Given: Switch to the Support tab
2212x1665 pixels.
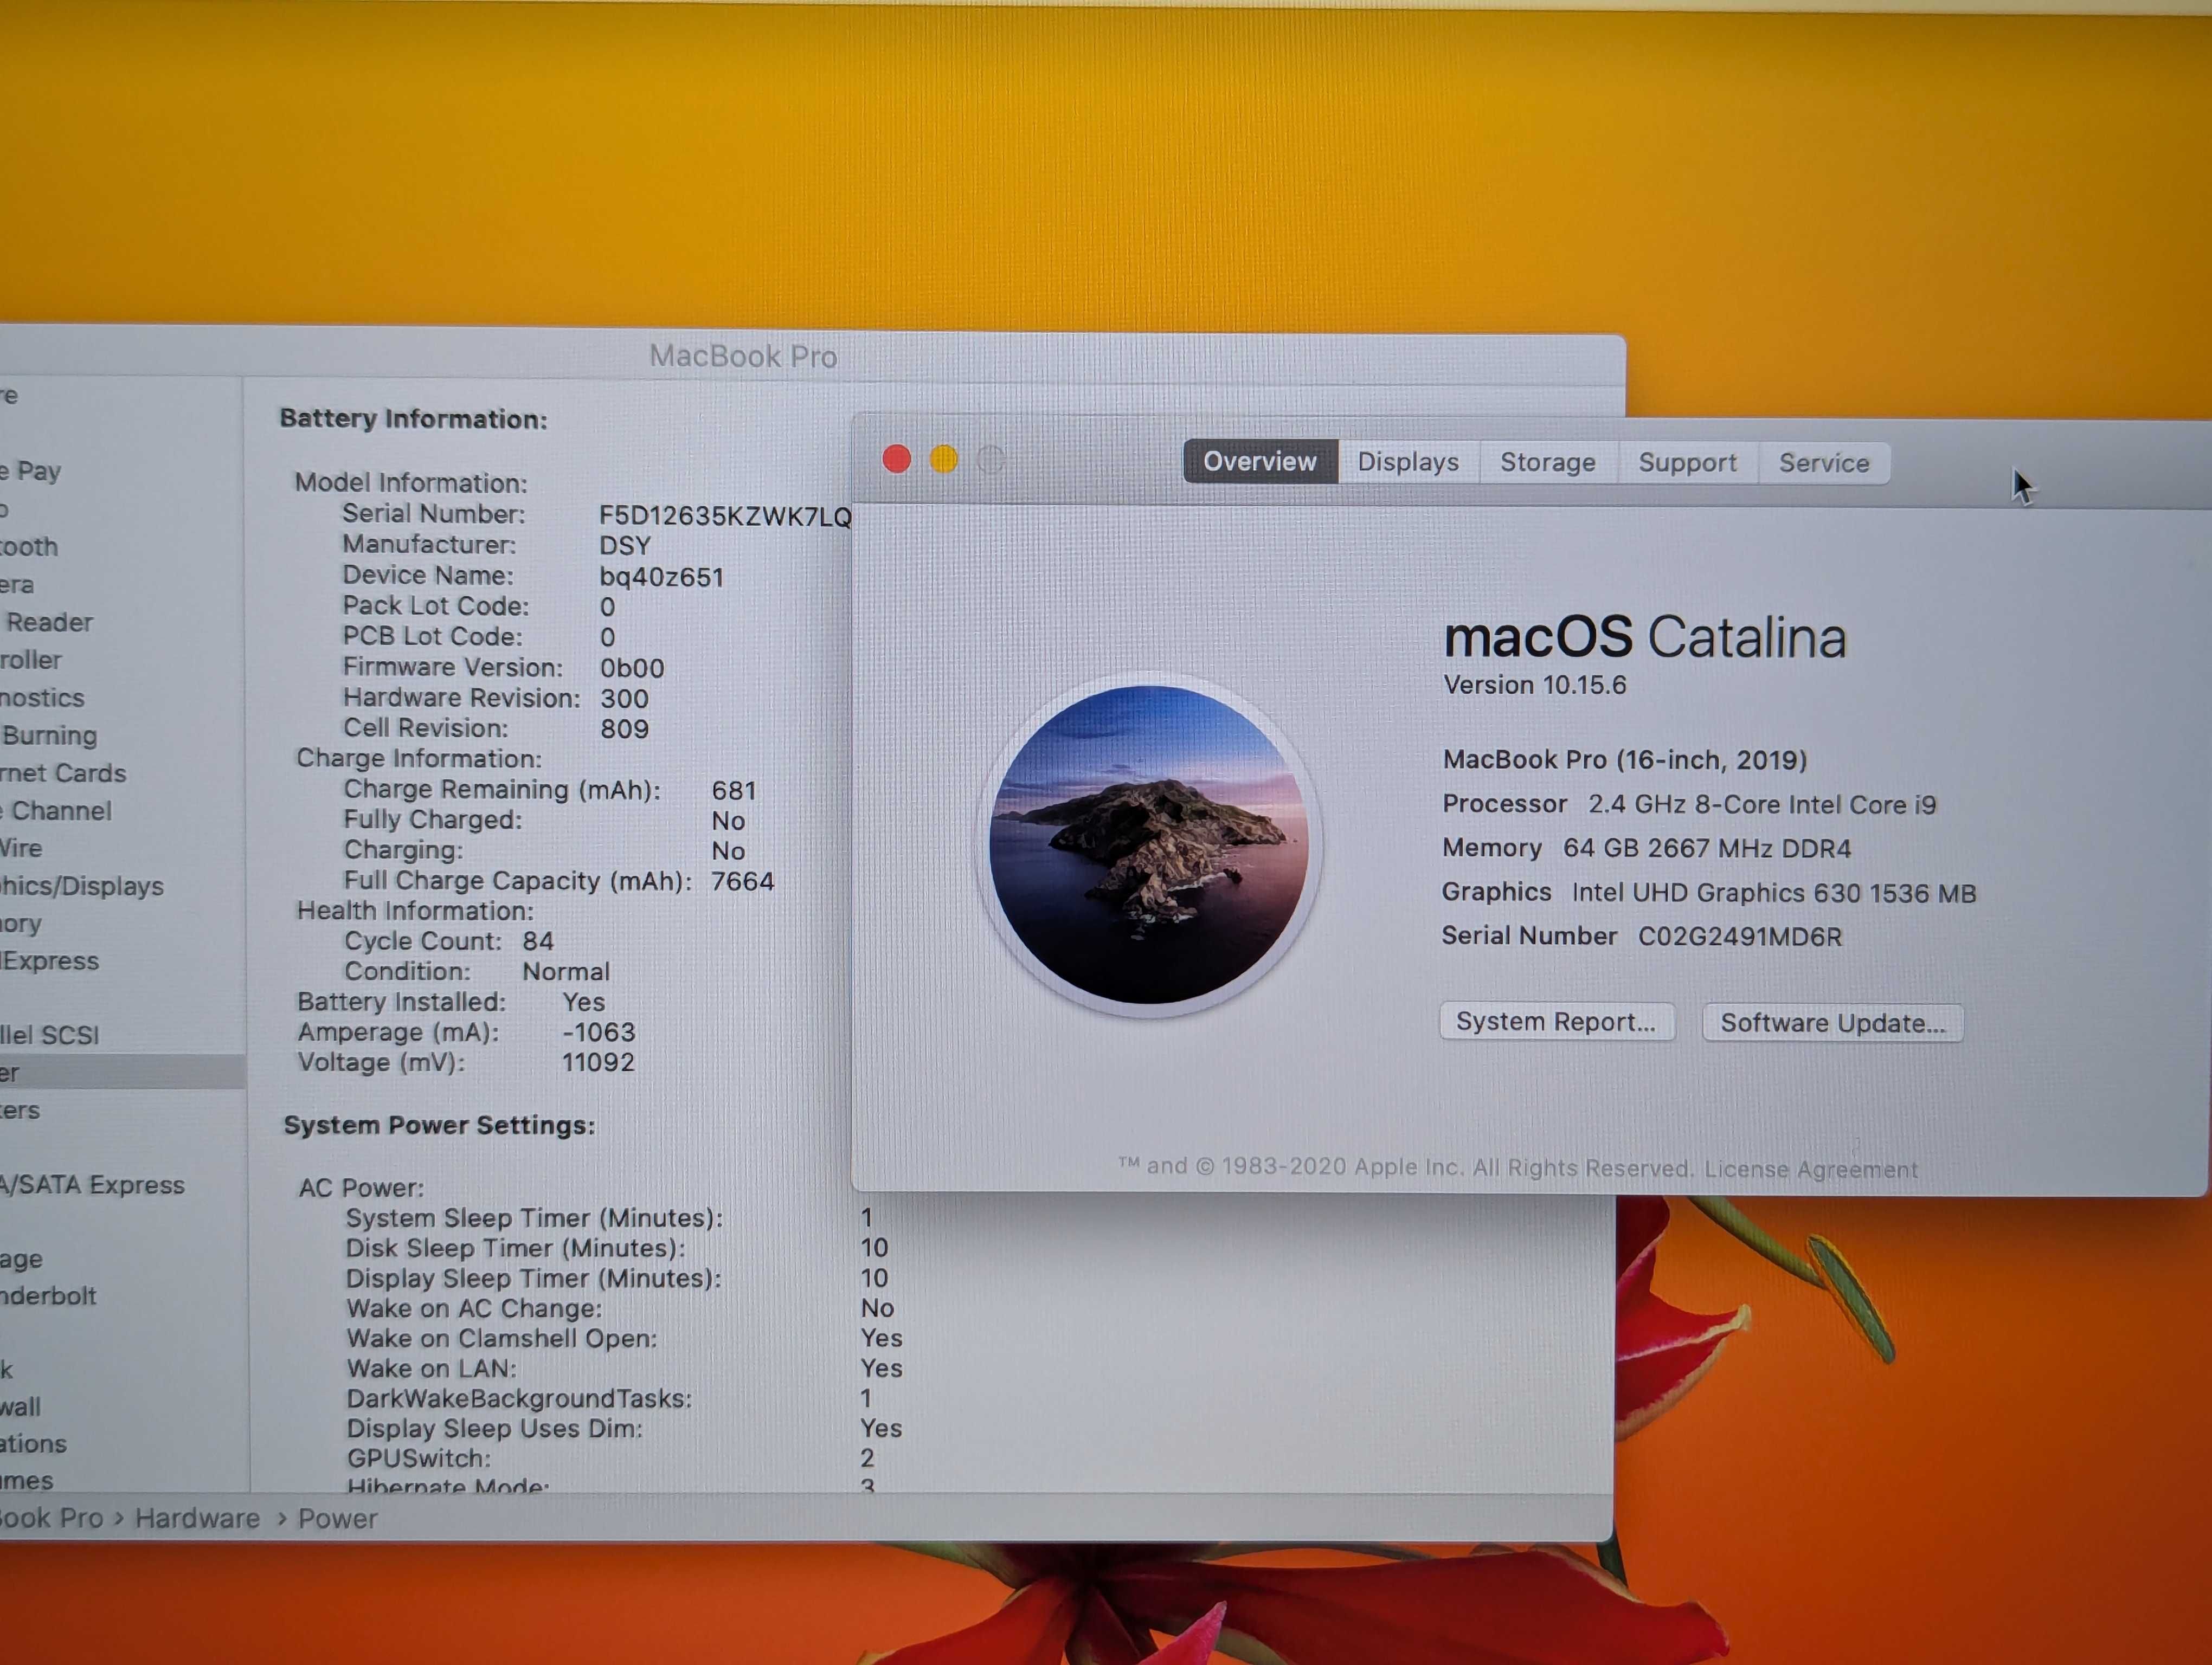Looking at the screenshot, I should 1688,463.
